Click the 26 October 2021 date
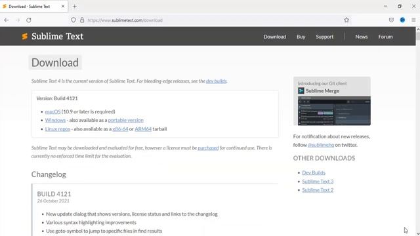Screen dimensions: 420x236 coord(53,201)
